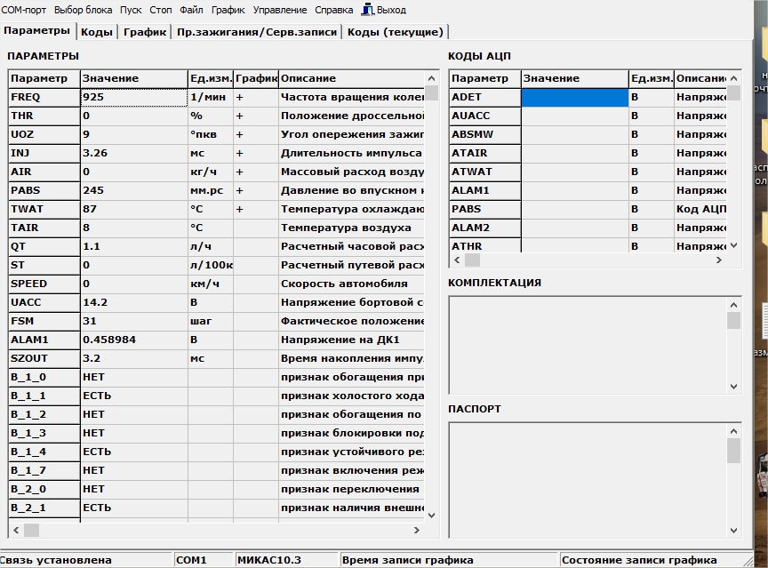
Task: Open the Справка menu
Action: point(334,10)
